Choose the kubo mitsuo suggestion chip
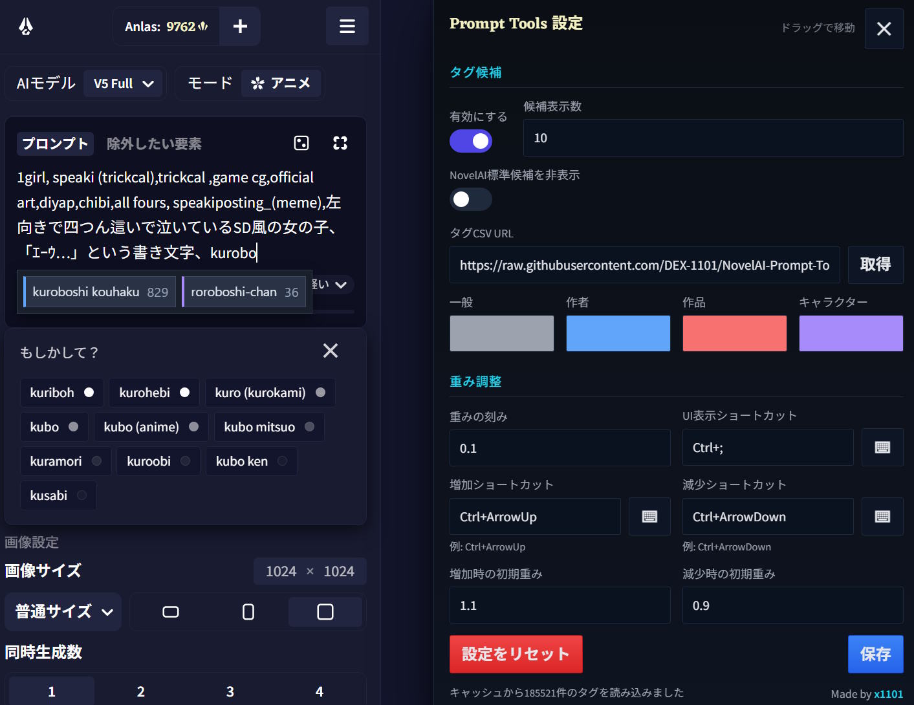This screenshot has height=705, width=914. coord(269,427)
